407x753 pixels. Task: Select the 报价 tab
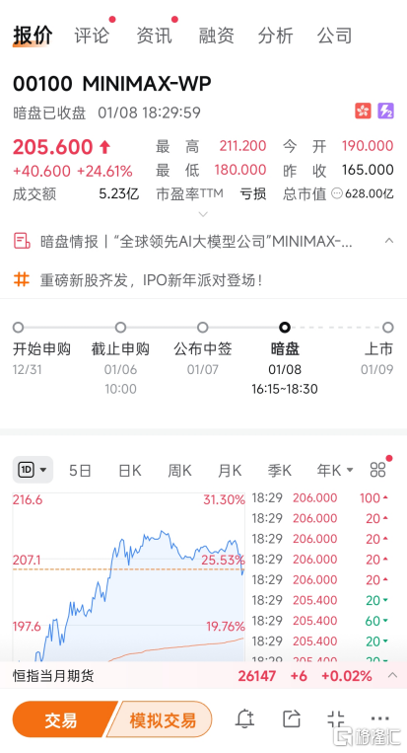[33, 36]
